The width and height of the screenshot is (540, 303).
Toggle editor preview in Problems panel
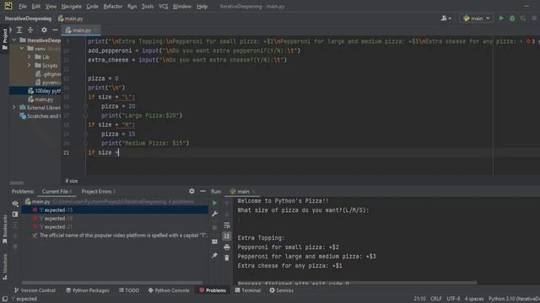[15, 214]
